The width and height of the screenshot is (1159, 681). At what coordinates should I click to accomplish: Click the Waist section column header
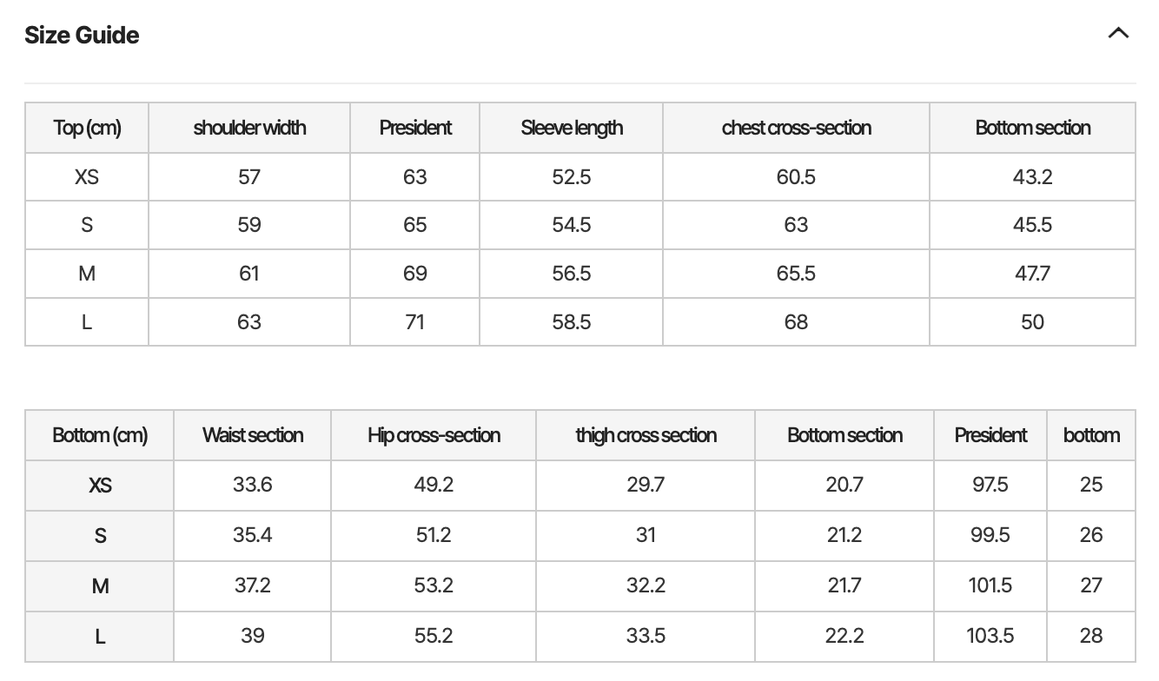(253, 435)
